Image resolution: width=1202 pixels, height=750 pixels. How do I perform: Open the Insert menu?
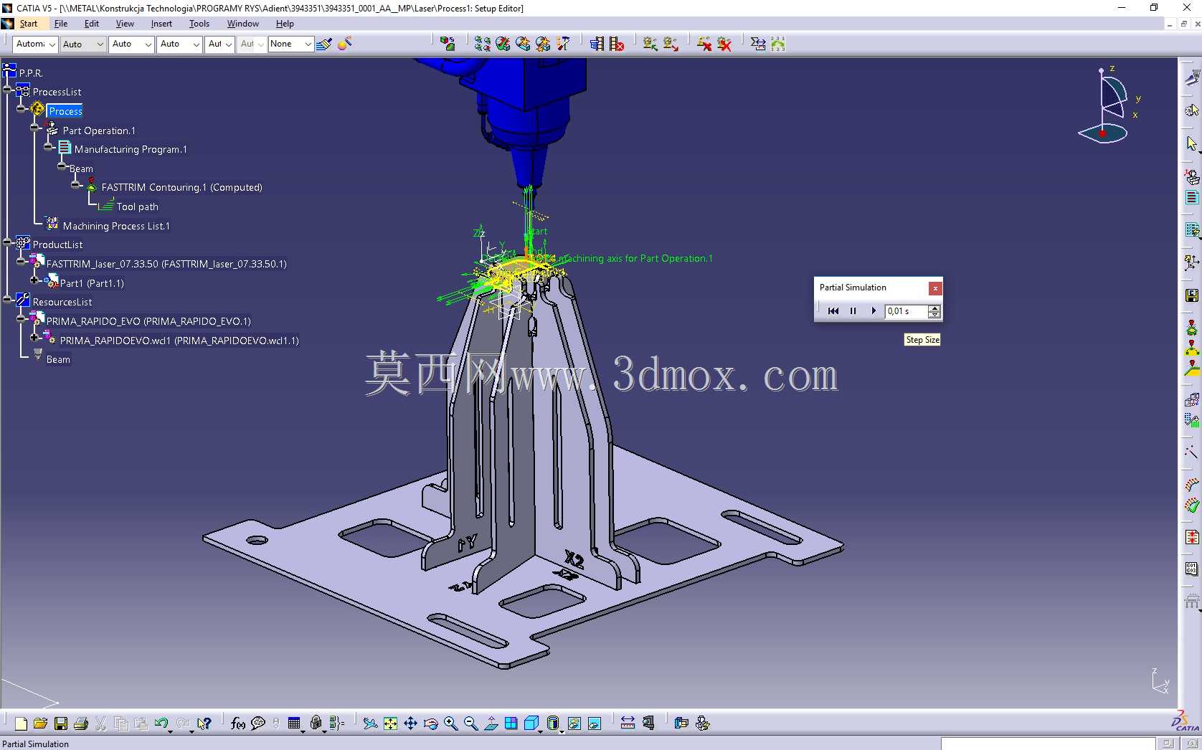point(161,24)
